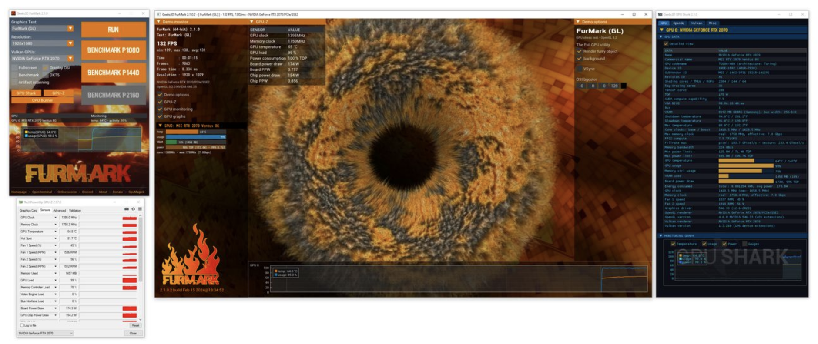Viewport: 818px width, 344px height.
Task: Launch CPU Burner tool
Action: [42, 100]
